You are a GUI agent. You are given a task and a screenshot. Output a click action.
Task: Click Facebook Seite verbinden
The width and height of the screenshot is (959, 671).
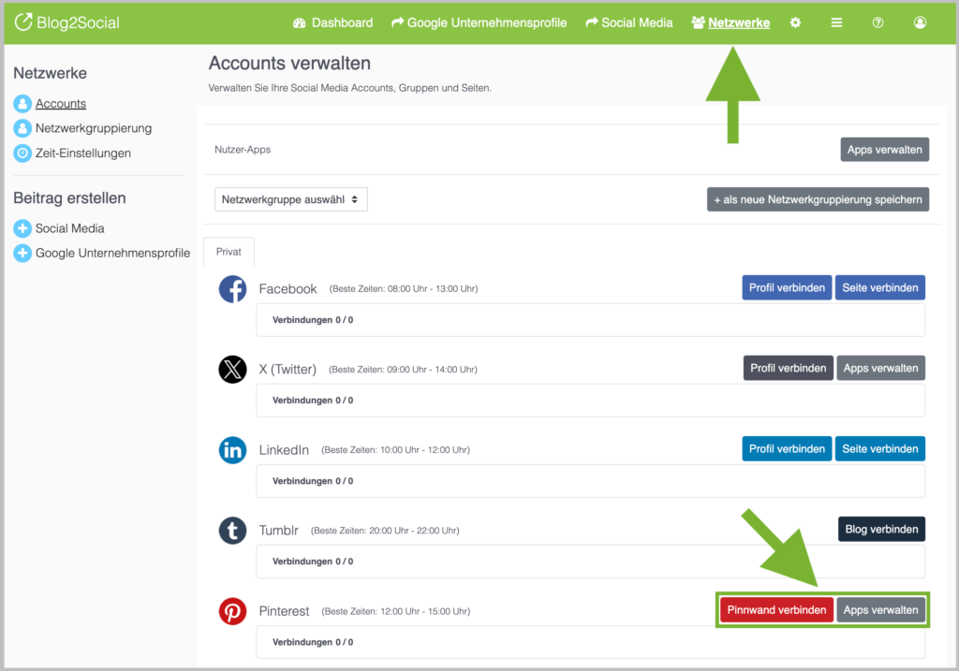click(x=880, y=288)
